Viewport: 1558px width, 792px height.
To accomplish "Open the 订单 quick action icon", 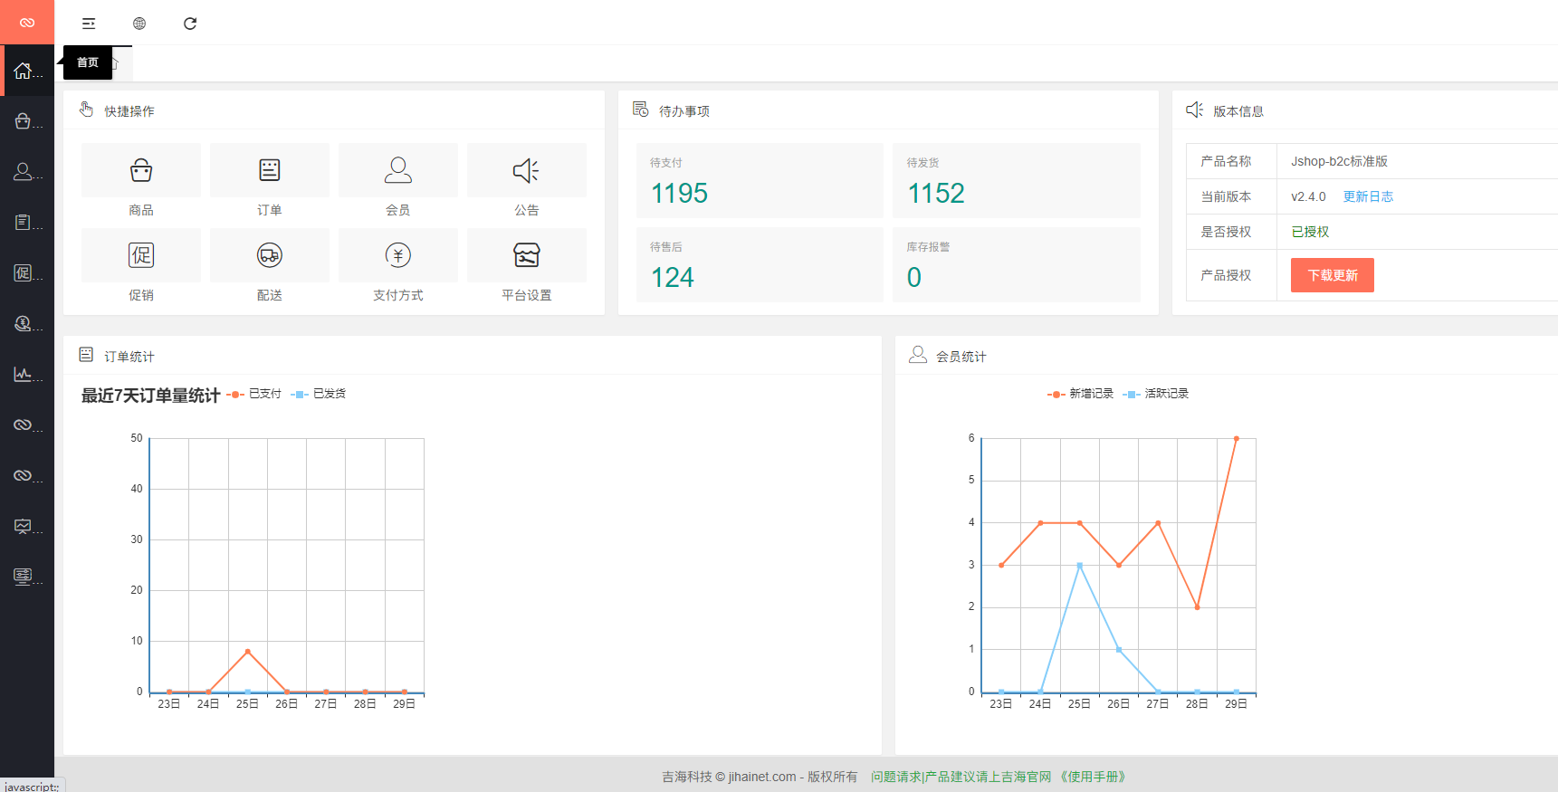I will (x=270, y=170).
